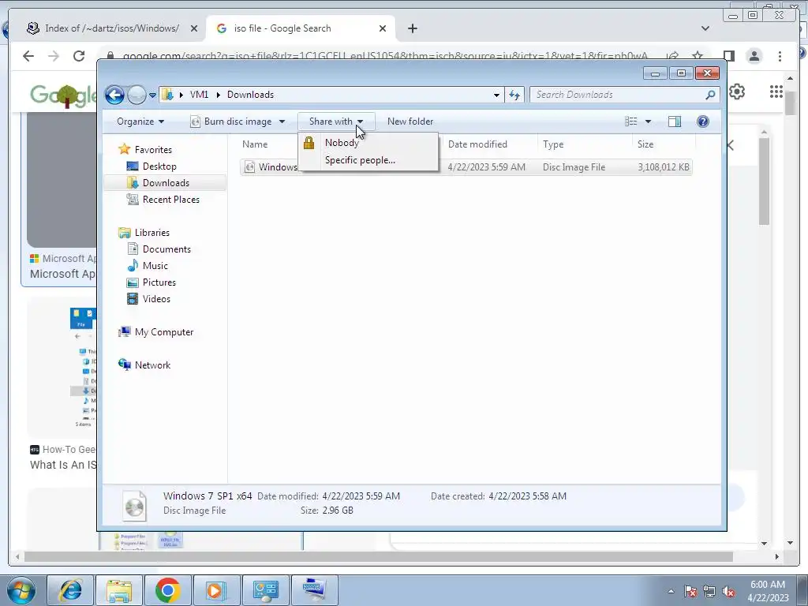
Task: Click the disc image thumbnail in details pane
Action: coord(134,505)
